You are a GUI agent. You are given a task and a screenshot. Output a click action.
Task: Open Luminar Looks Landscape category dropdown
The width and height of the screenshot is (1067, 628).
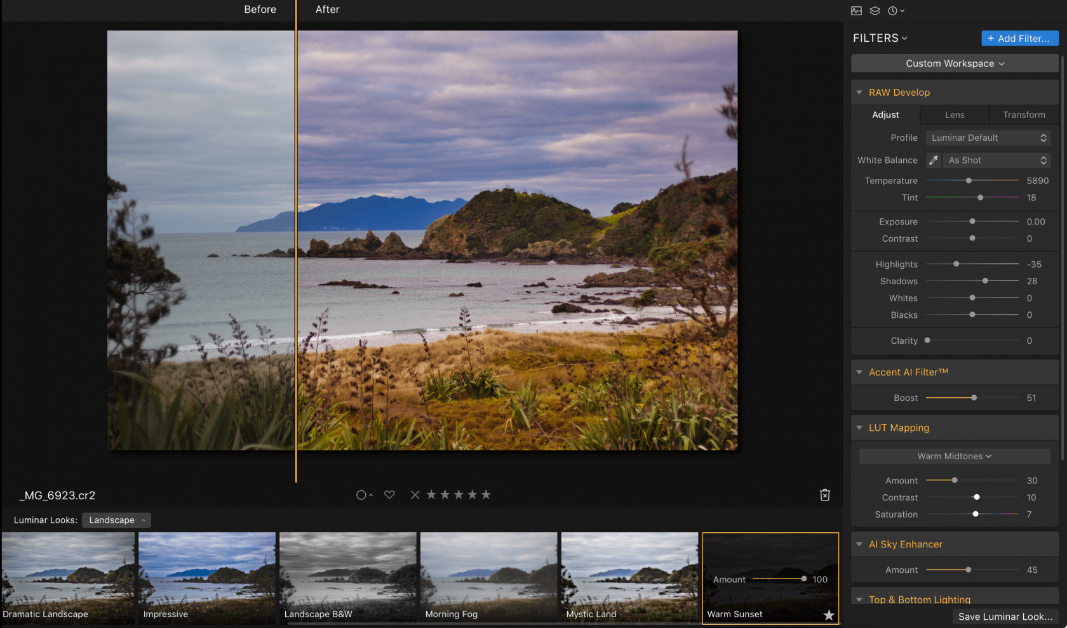tap(116, 520)
